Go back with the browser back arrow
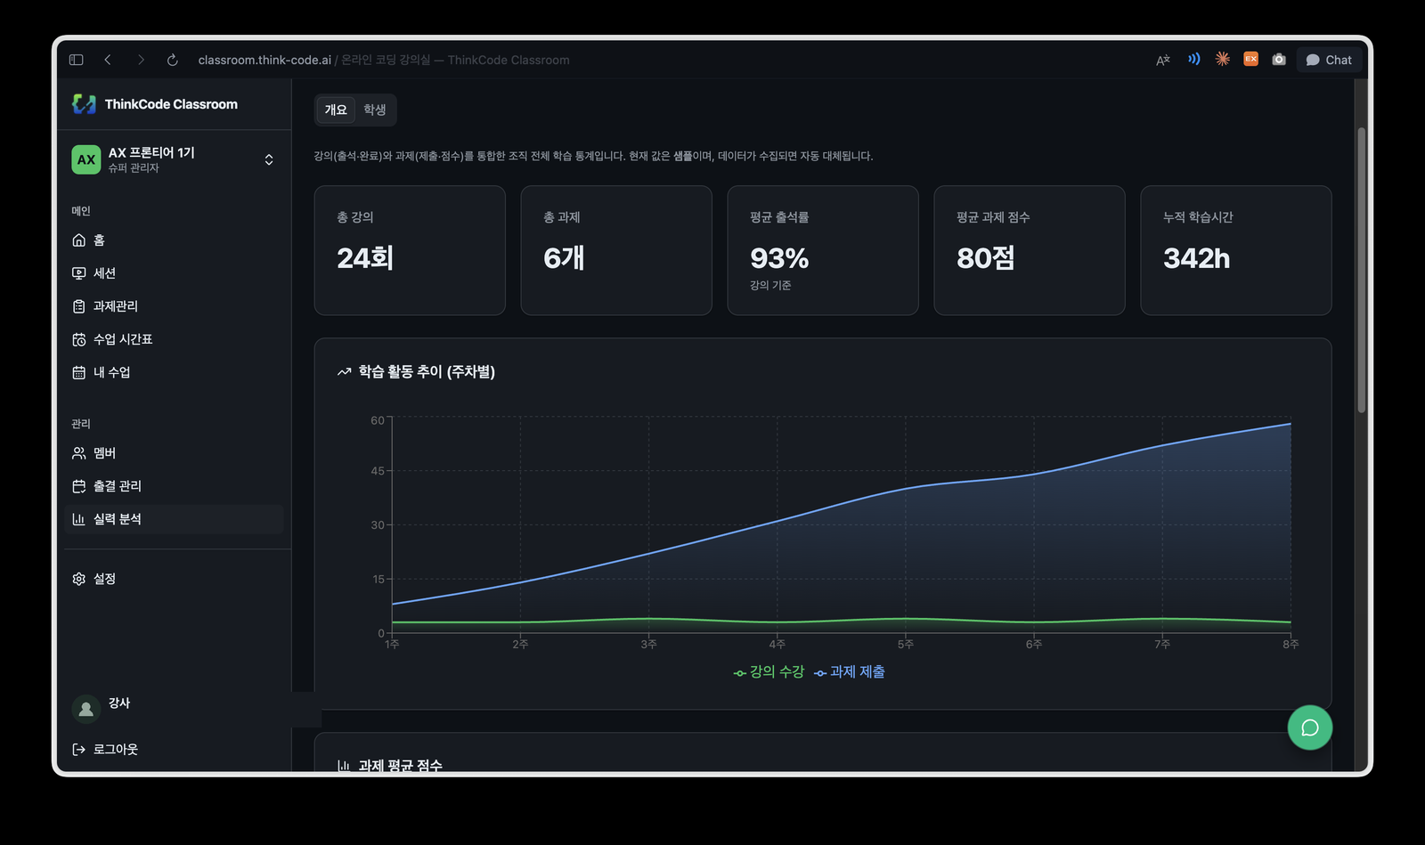This screenshot has width=1425, height=845. tap(108, 60)
